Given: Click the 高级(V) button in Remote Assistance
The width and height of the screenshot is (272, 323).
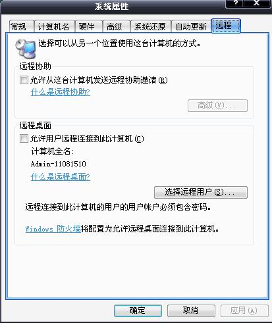Looking at the screenshot, I should (217, 105).
